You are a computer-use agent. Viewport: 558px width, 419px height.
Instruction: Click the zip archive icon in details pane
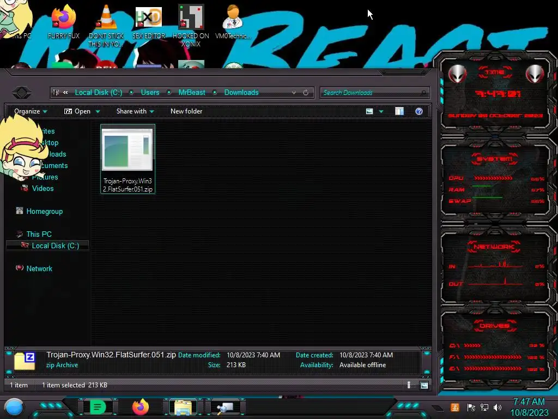[25, 361]
